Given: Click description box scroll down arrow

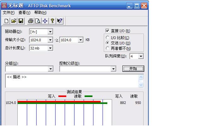Looking at the screenshot, I should point(141,85).
